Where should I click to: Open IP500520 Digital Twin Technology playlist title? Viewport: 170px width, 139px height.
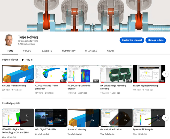15,131
